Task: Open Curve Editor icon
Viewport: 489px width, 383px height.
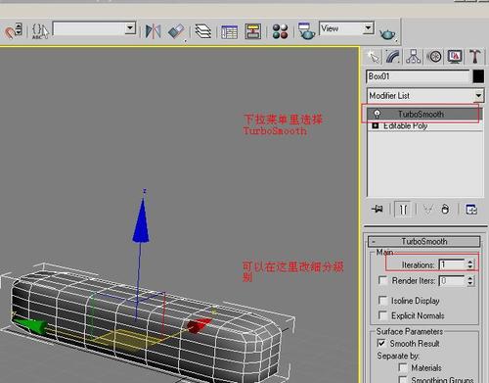Action: (229, 32)
